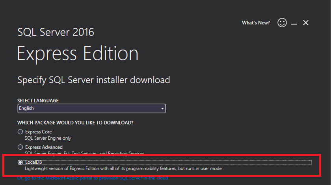Select the LocalDB radio button
The image size is (331, 185).
click(20, 162)
